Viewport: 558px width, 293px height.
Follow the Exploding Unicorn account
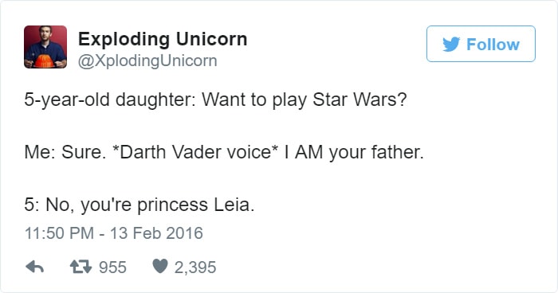tap(481, 44)
